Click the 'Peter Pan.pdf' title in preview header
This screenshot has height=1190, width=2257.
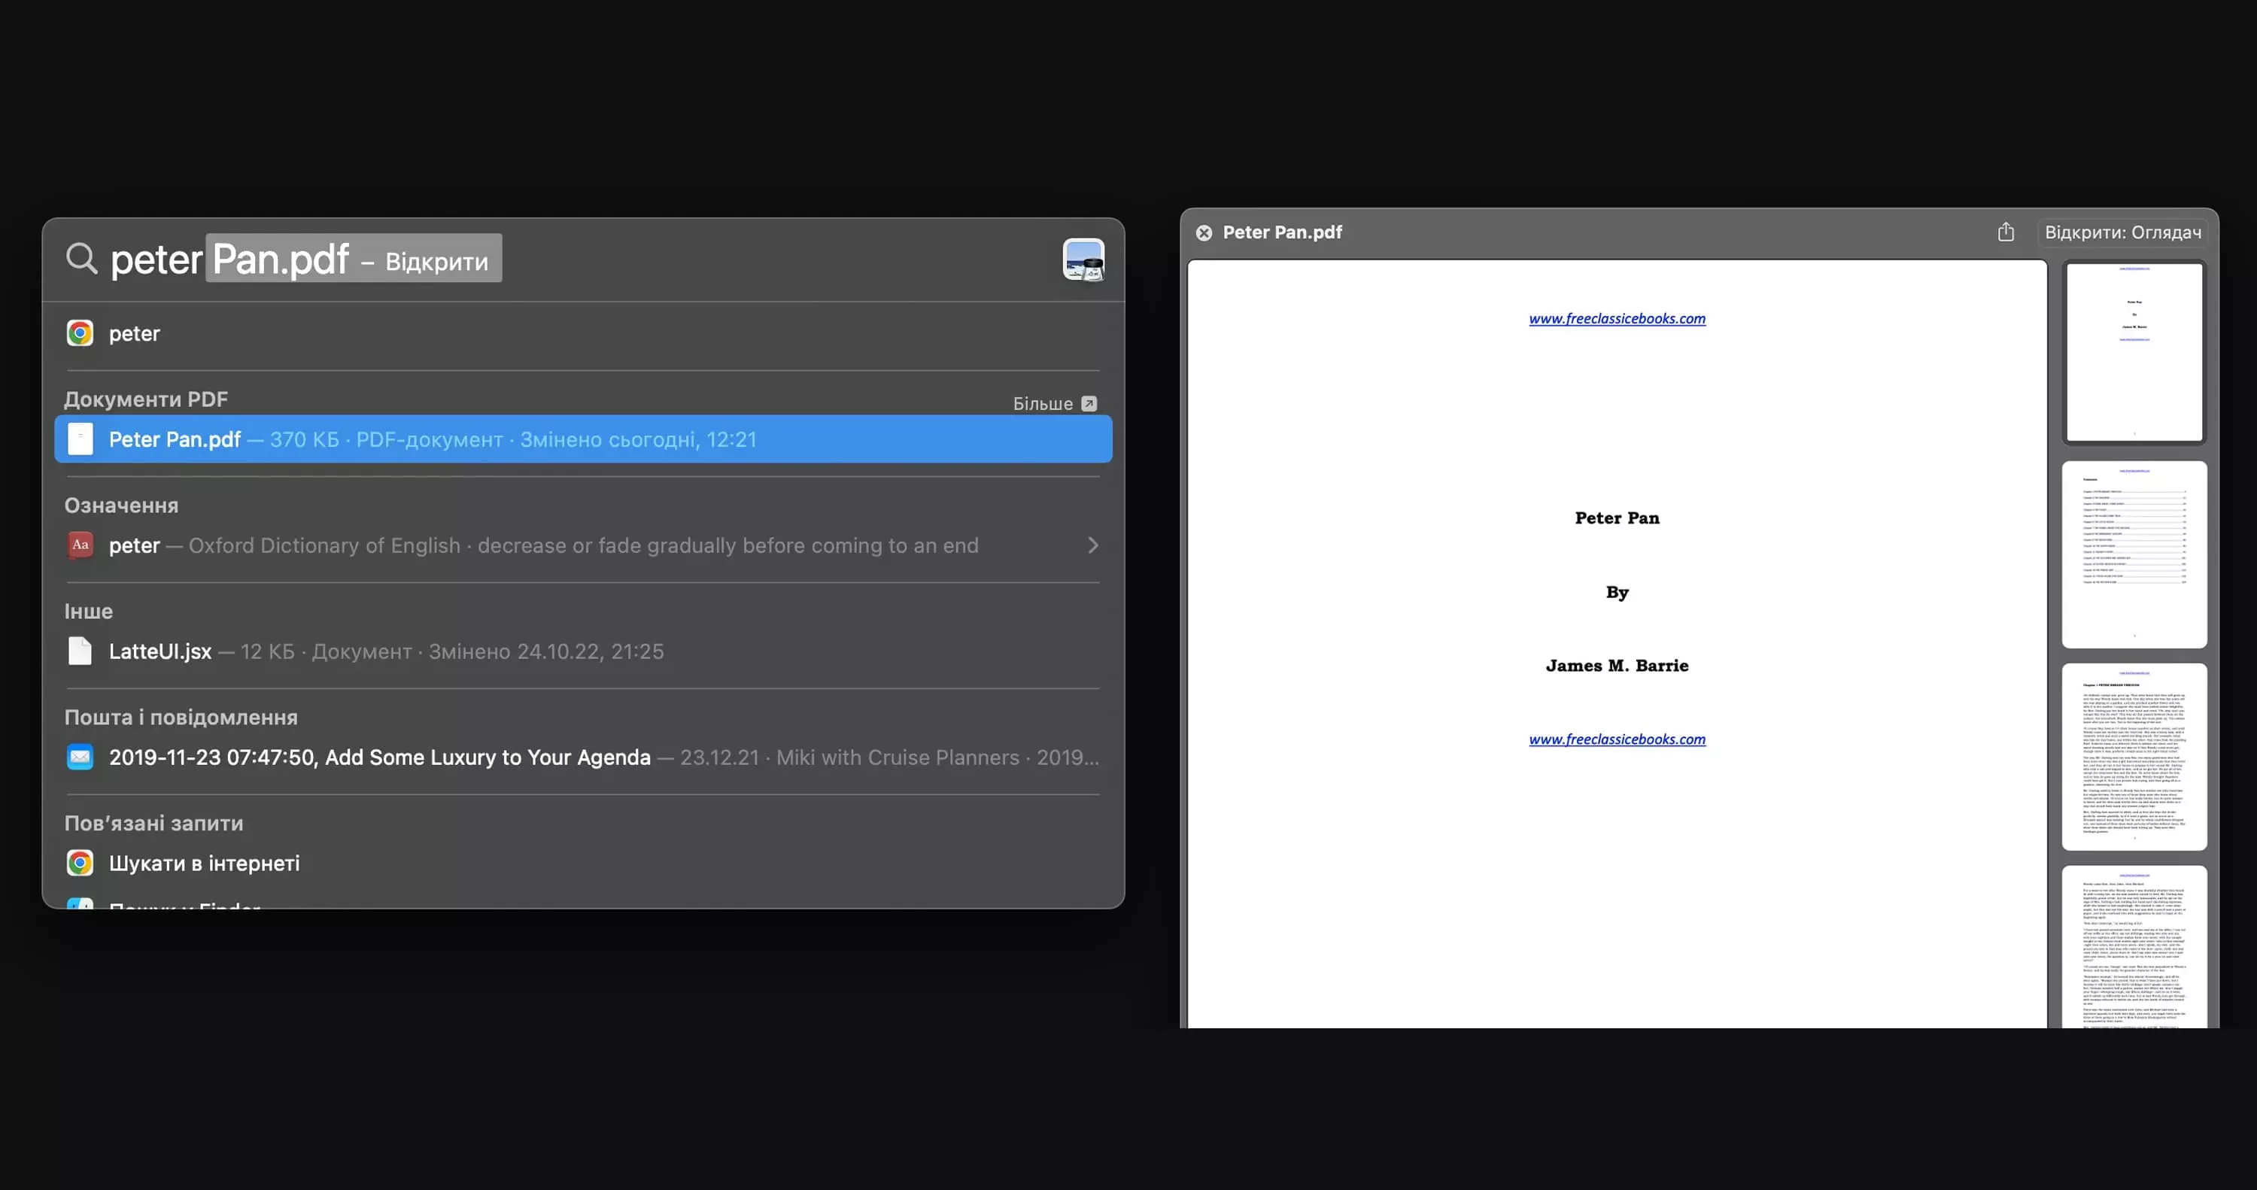[x=1282, y=232]
